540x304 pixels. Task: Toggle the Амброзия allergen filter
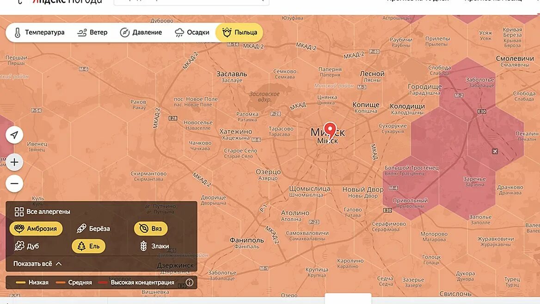pos(36,229)
